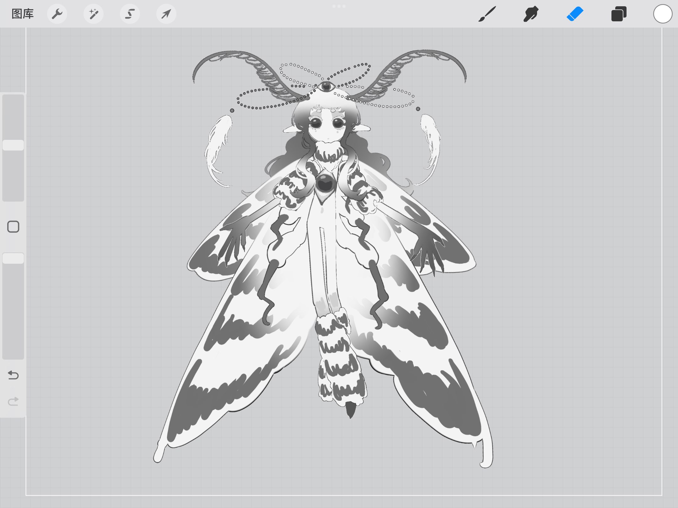Open the three-dot multitasking menu at top

tap(339, 6)
